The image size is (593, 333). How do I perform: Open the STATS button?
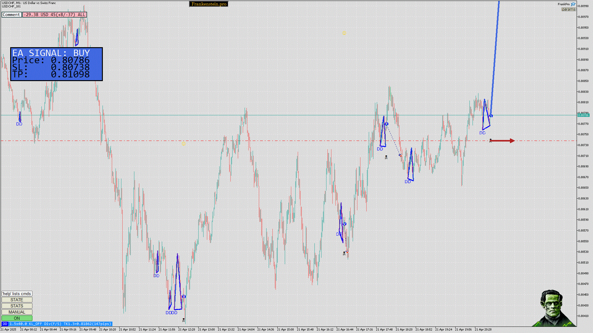(x=17, y=306)
